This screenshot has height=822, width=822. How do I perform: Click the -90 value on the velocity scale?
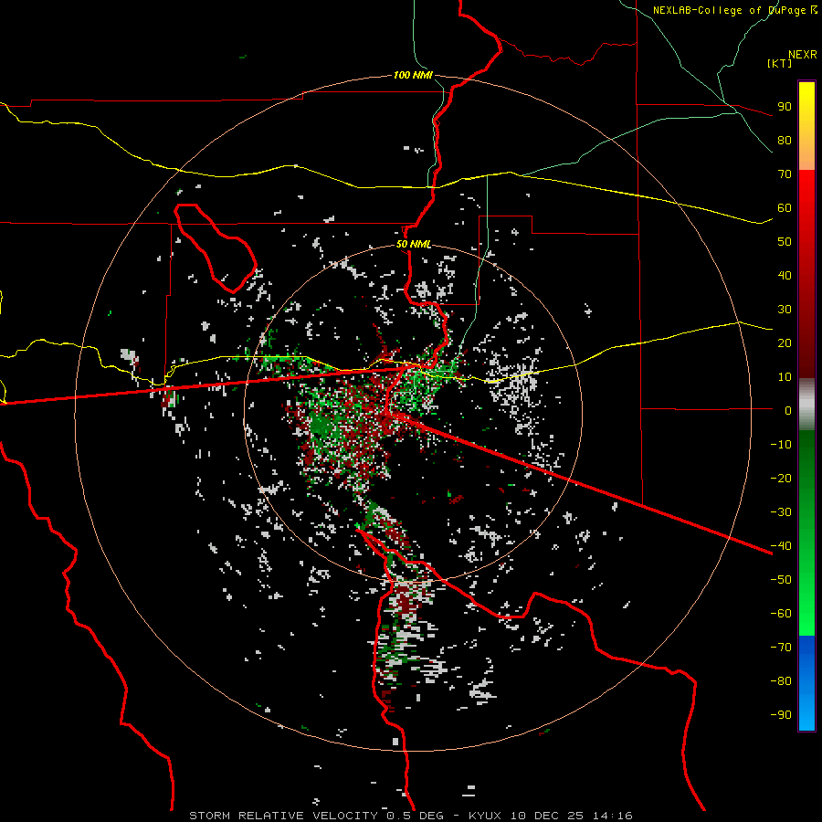(781, 715)
